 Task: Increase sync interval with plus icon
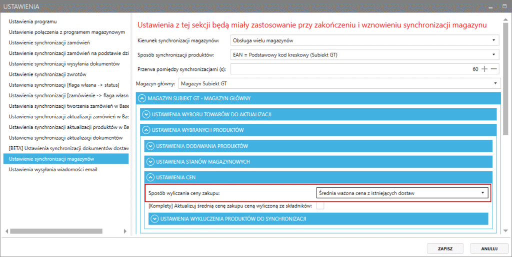(484, 69)
